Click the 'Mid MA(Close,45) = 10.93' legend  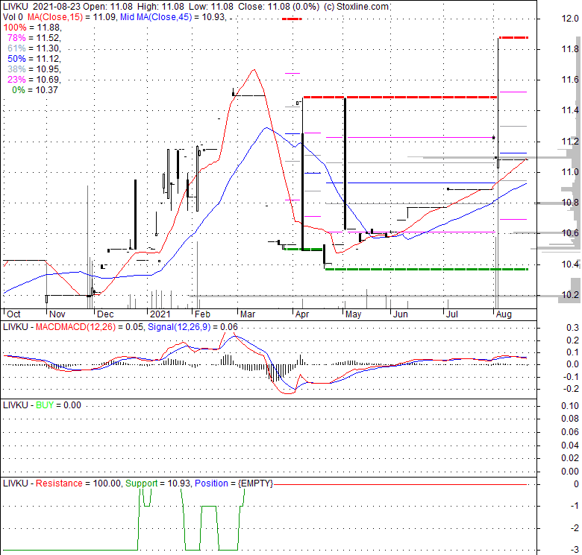coord(172,17)
